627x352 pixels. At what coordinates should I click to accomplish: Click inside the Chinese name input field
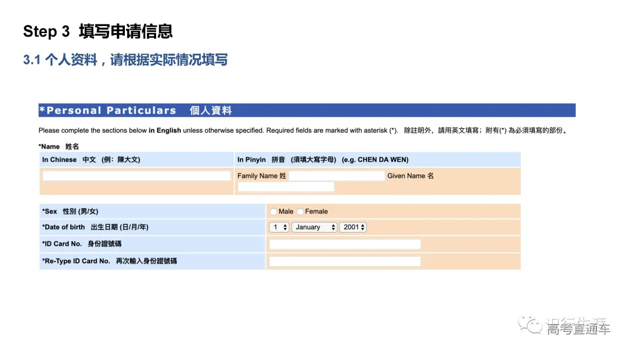[x=136, y=175]
